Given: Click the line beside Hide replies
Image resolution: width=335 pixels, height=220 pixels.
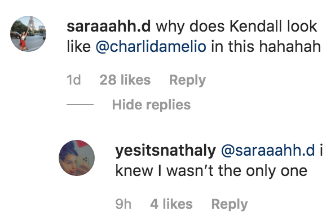Looking at the screenshot, I should [80, 104].
